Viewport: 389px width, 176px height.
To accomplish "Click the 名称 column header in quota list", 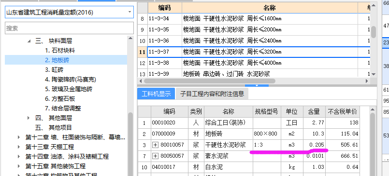I will (270, 8).
